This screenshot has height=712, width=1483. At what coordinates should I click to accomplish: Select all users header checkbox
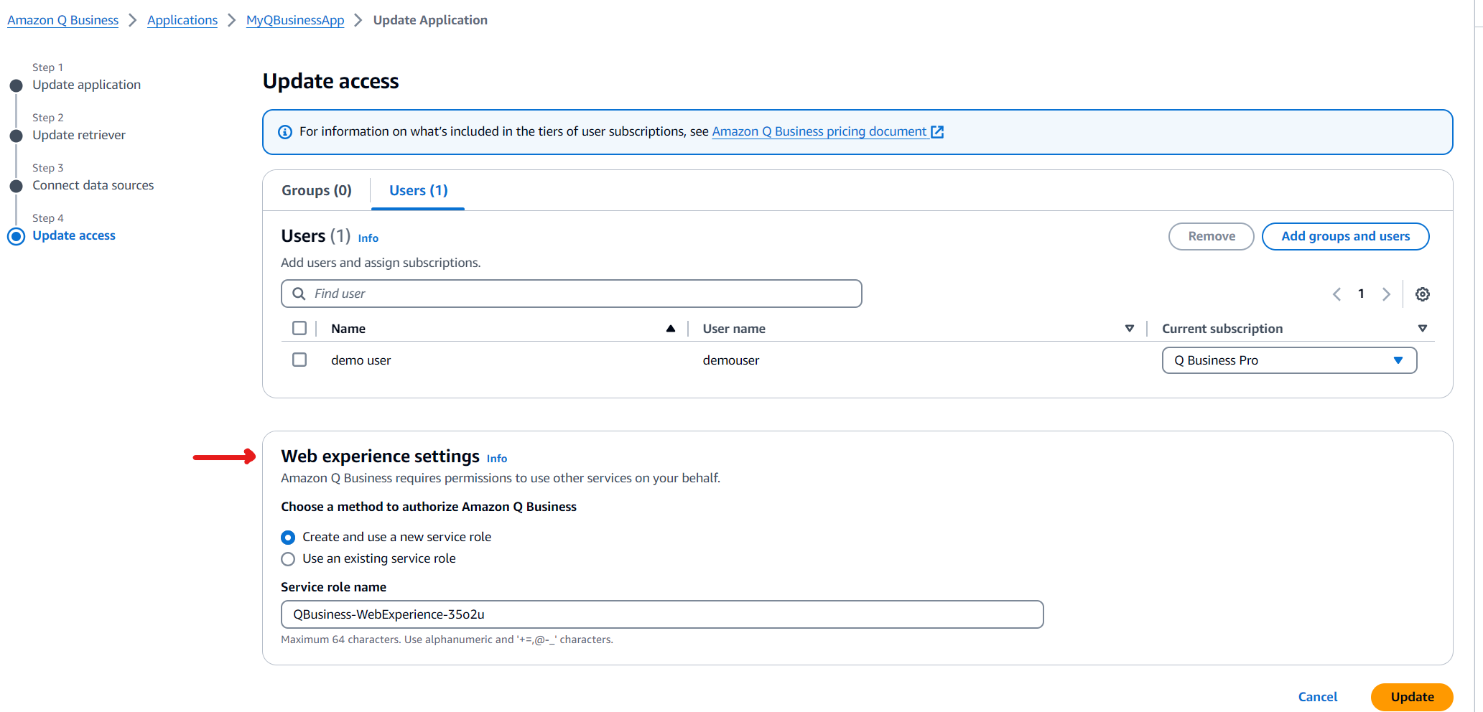point(299,328)
